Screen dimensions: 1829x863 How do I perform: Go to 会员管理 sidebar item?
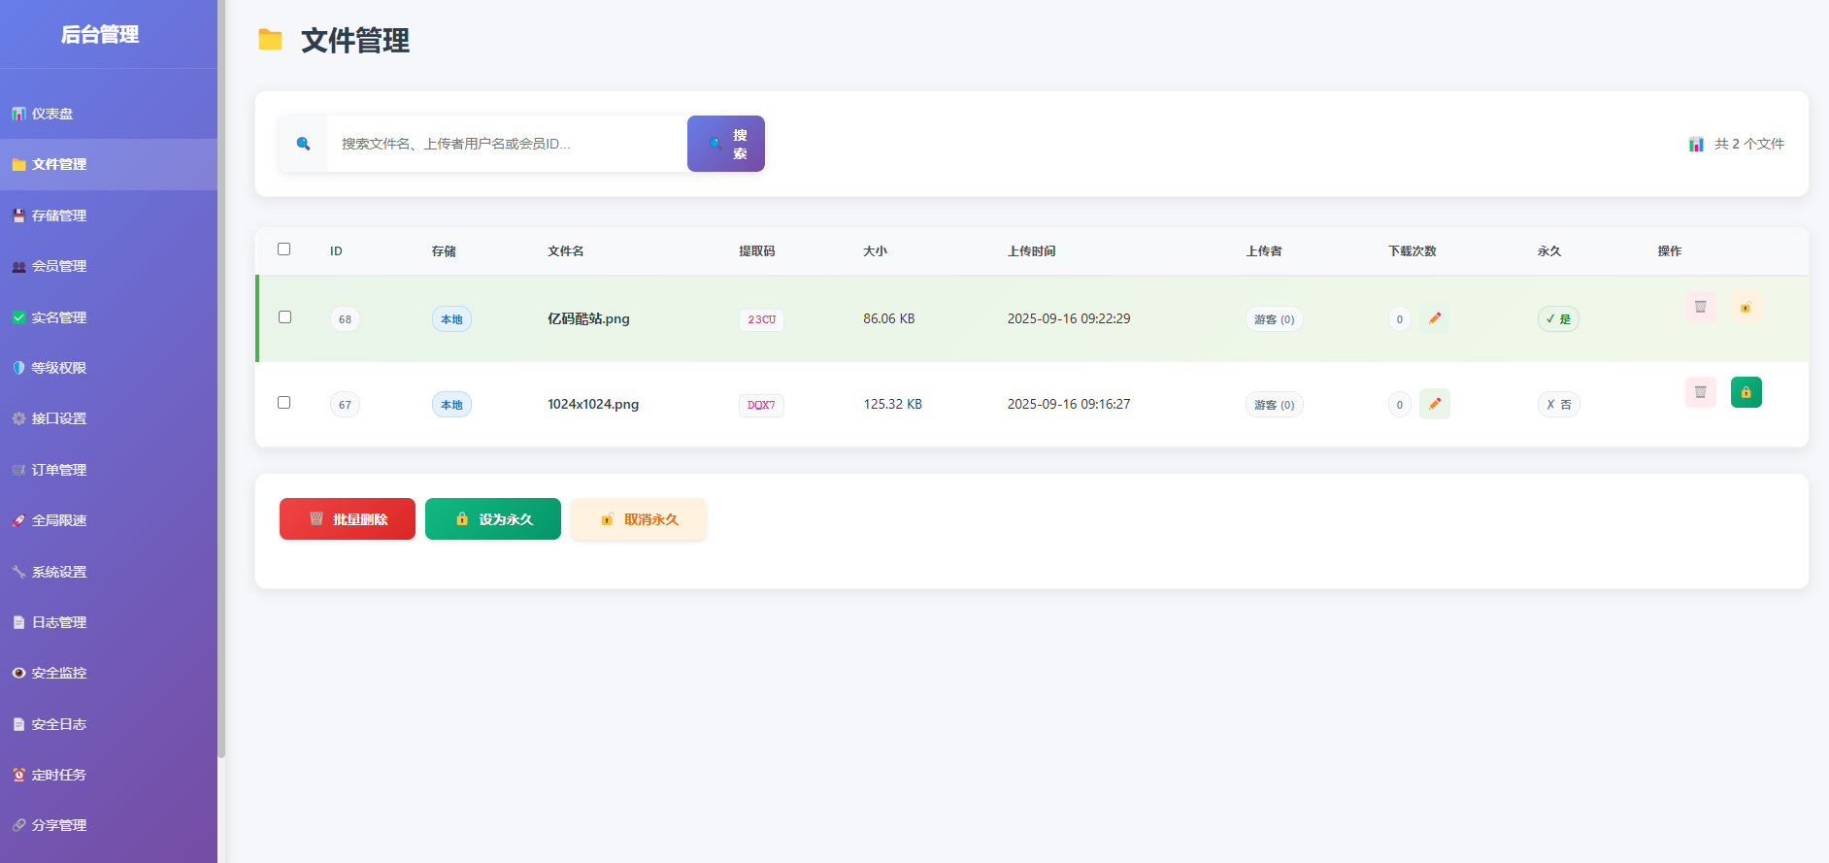pyautogui.click(x=59, y=266)
